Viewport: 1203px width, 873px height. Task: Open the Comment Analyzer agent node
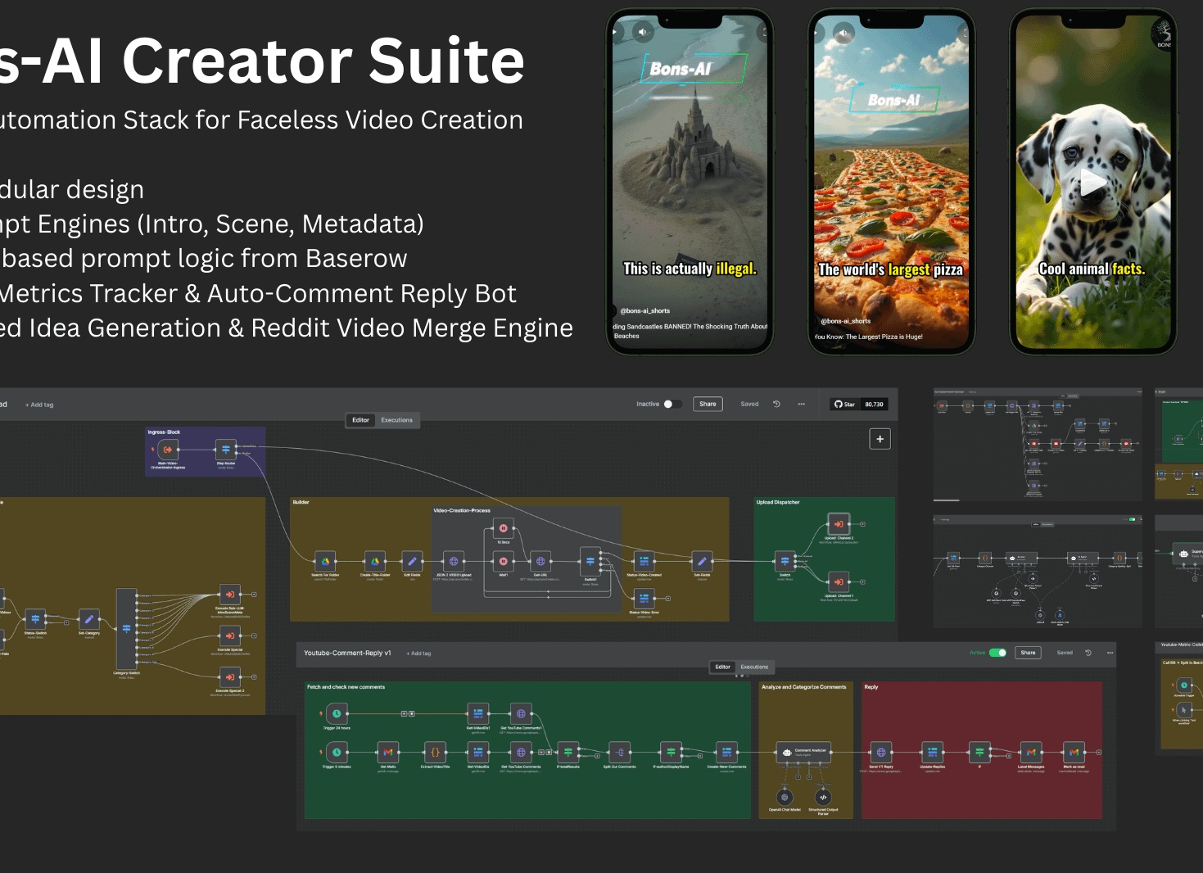pos(803,751)
